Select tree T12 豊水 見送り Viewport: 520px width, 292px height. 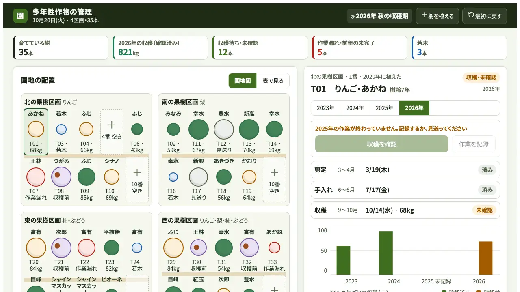coord(224,132)
